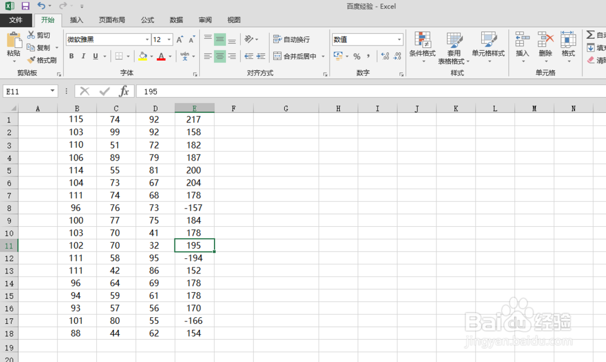
Task: Open the File 文件 tab
Action: [x=16, y=20]
